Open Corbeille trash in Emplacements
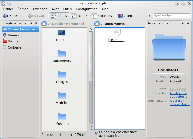Image resolution: width=193 pixels, height=139 pixels. coord(14,47)
